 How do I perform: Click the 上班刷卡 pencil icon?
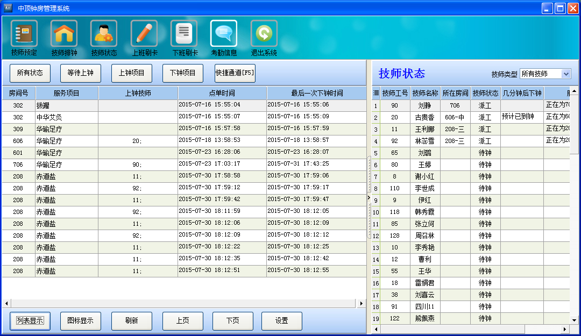[144, 34]
